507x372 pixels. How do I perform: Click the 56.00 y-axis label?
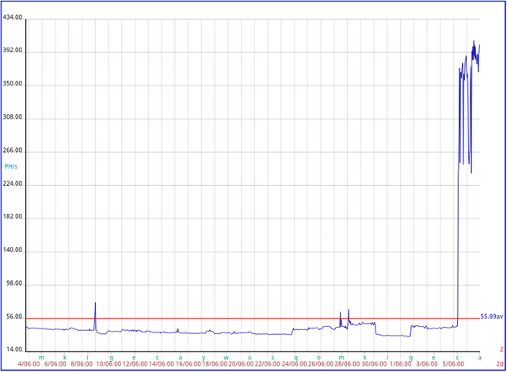pyautogui.click(x=14, y=317)
